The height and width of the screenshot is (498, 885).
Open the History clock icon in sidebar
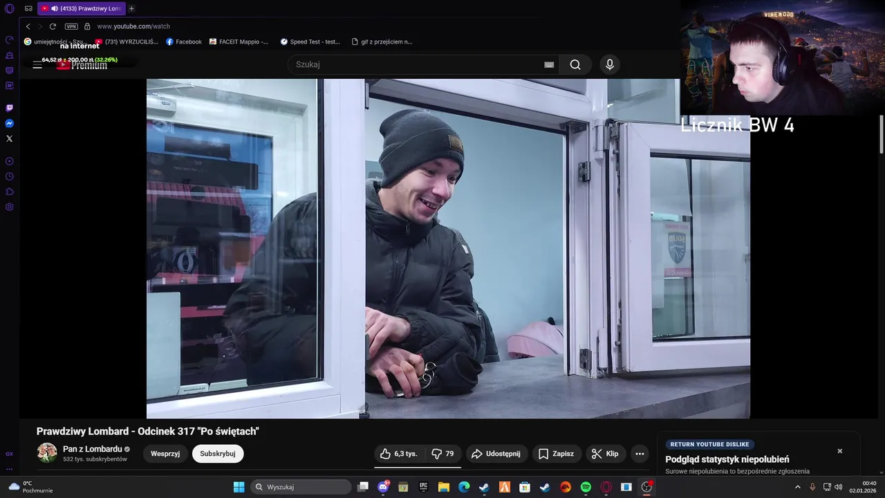click(x=10, y=176)
